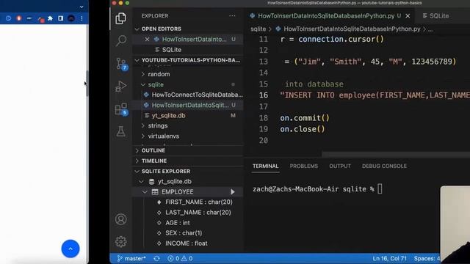This screenshot has height=264, width=470.
Task: Open SQLite entry in Open Editors
Action: [x=172, y=50]
